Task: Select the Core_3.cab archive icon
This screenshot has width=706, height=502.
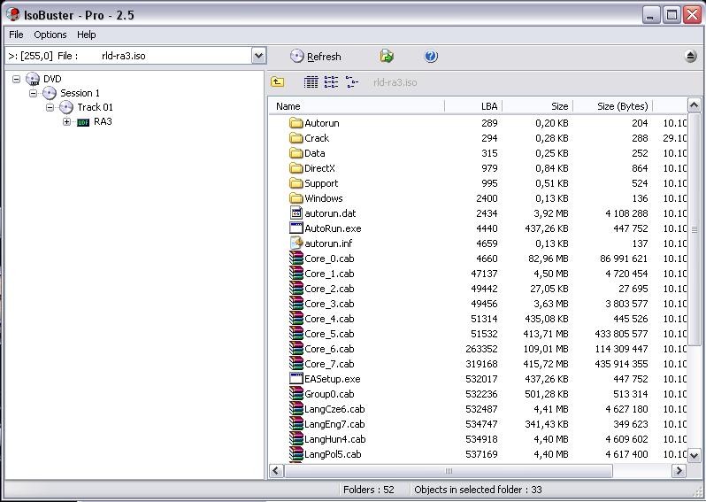Action: coord(295,304)
